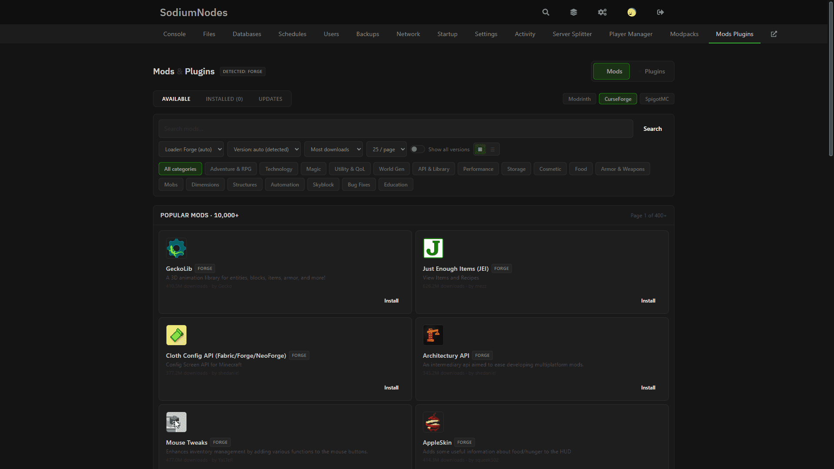The width and height of the screenshot is (834, 469).
Task: Select the AVAILABLE list tab
Action: tap(176, 99)
